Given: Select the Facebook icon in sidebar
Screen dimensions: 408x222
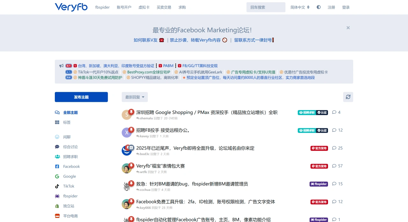Looking at the screenshot, I should coord(57,166).
